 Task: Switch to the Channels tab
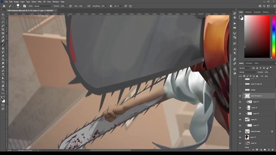249,63
